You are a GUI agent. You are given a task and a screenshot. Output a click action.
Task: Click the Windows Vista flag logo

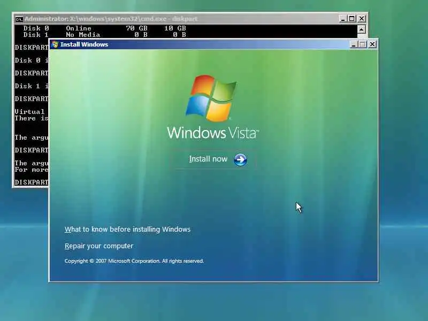pyautogui.click(x=211, y=98)
